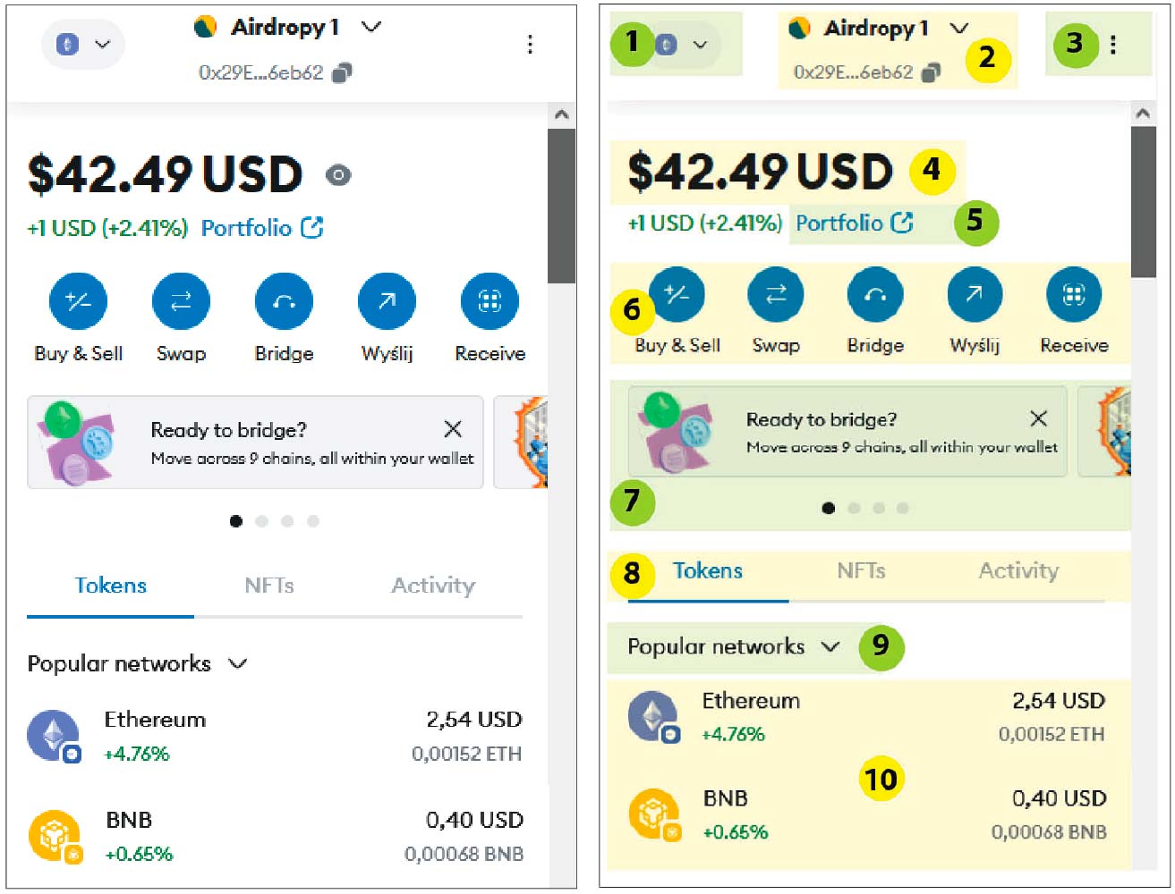Open the Activity tab
The image size is (1175, 894).
(x=433, y=586)
